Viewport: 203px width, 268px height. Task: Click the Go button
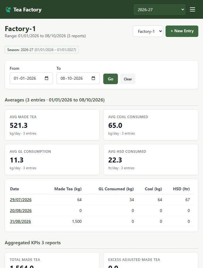coord(111,79)
